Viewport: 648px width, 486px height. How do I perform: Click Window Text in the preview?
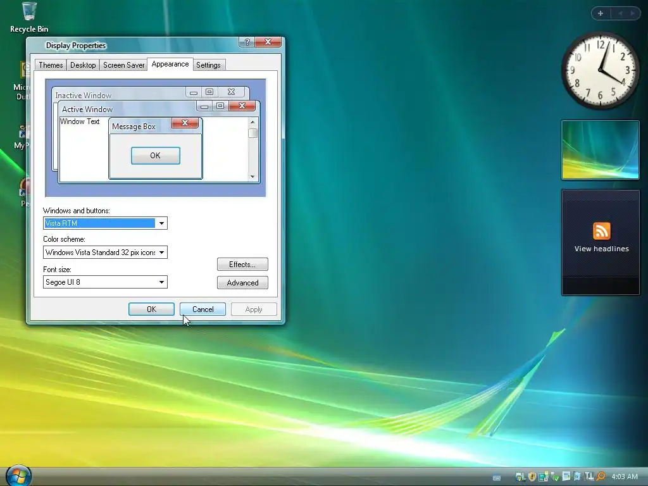80,121
